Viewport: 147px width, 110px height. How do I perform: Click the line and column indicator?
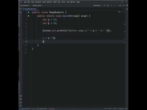click(x=106, y=109)
